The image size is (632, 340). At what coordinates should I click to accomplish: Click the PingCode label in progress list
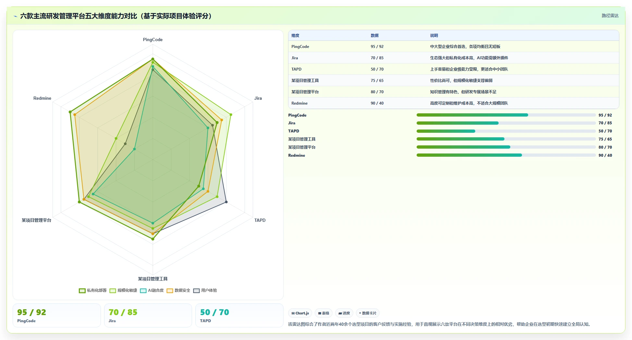297,115
